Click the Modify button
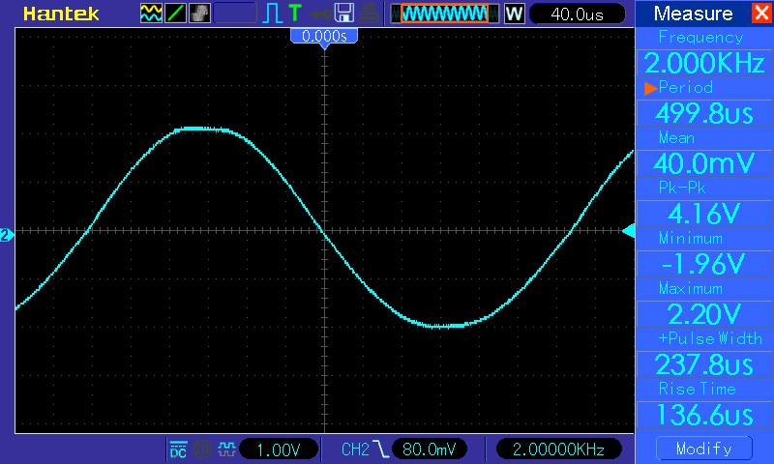The image size is (774, 464). click(704, 449)
